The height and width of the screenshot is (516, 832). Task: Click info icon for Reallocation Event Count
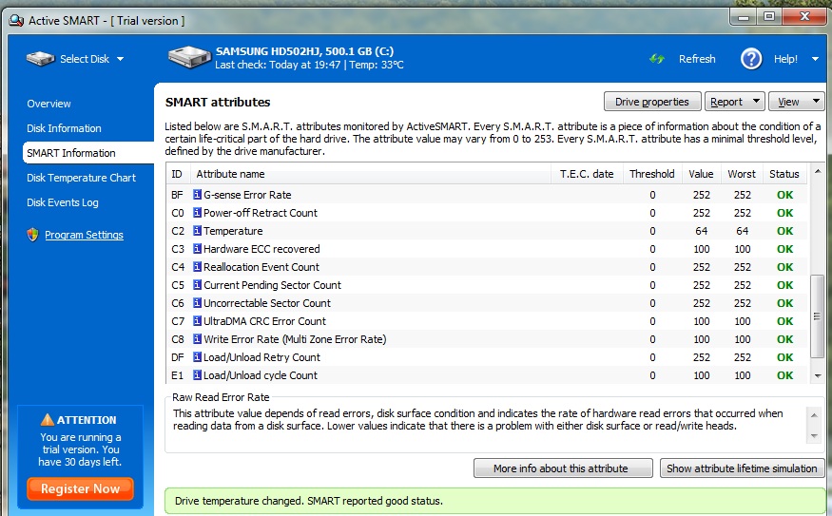click(197, 267)
